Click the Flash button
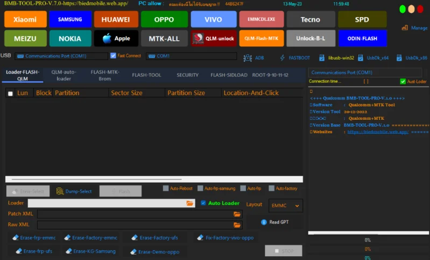Image resolution: width=430 pixels, height=260 pixels. tap(121, 191)
